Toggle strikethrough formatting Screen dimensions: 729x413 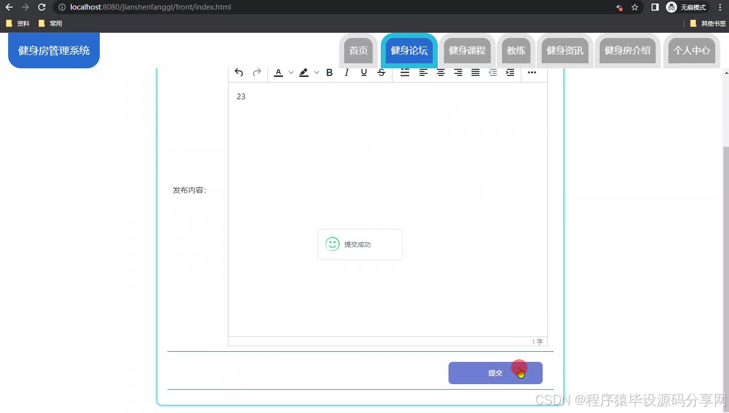point(381,72)
